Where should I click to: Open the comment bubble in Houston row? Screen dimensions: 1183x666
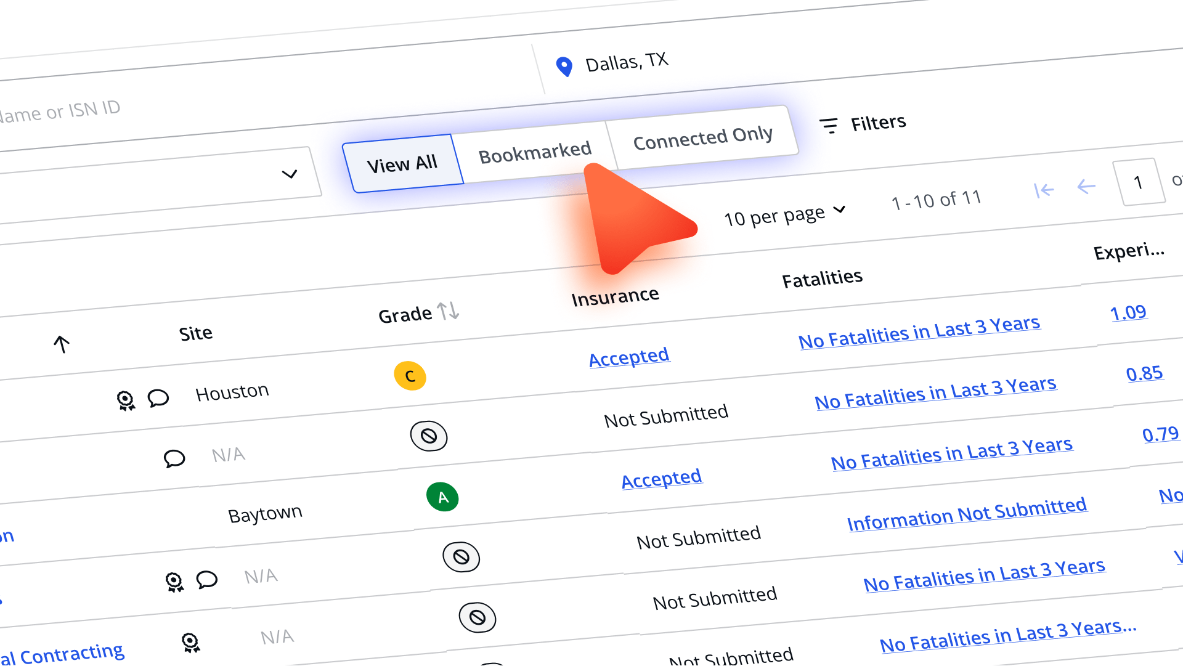click(x=158, y=398)
